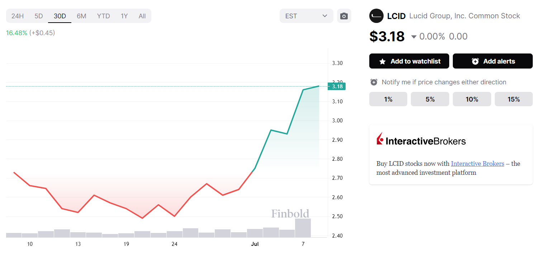
Task: Set 1% price change alert
Action: (x=388, y=99)
